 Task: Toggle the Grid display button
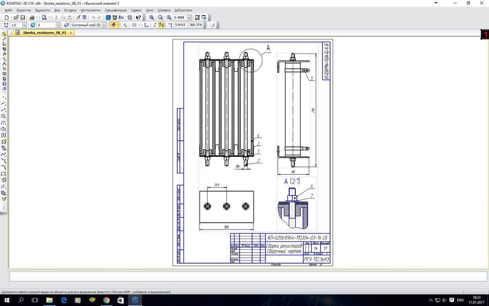(x=134, y=25)
